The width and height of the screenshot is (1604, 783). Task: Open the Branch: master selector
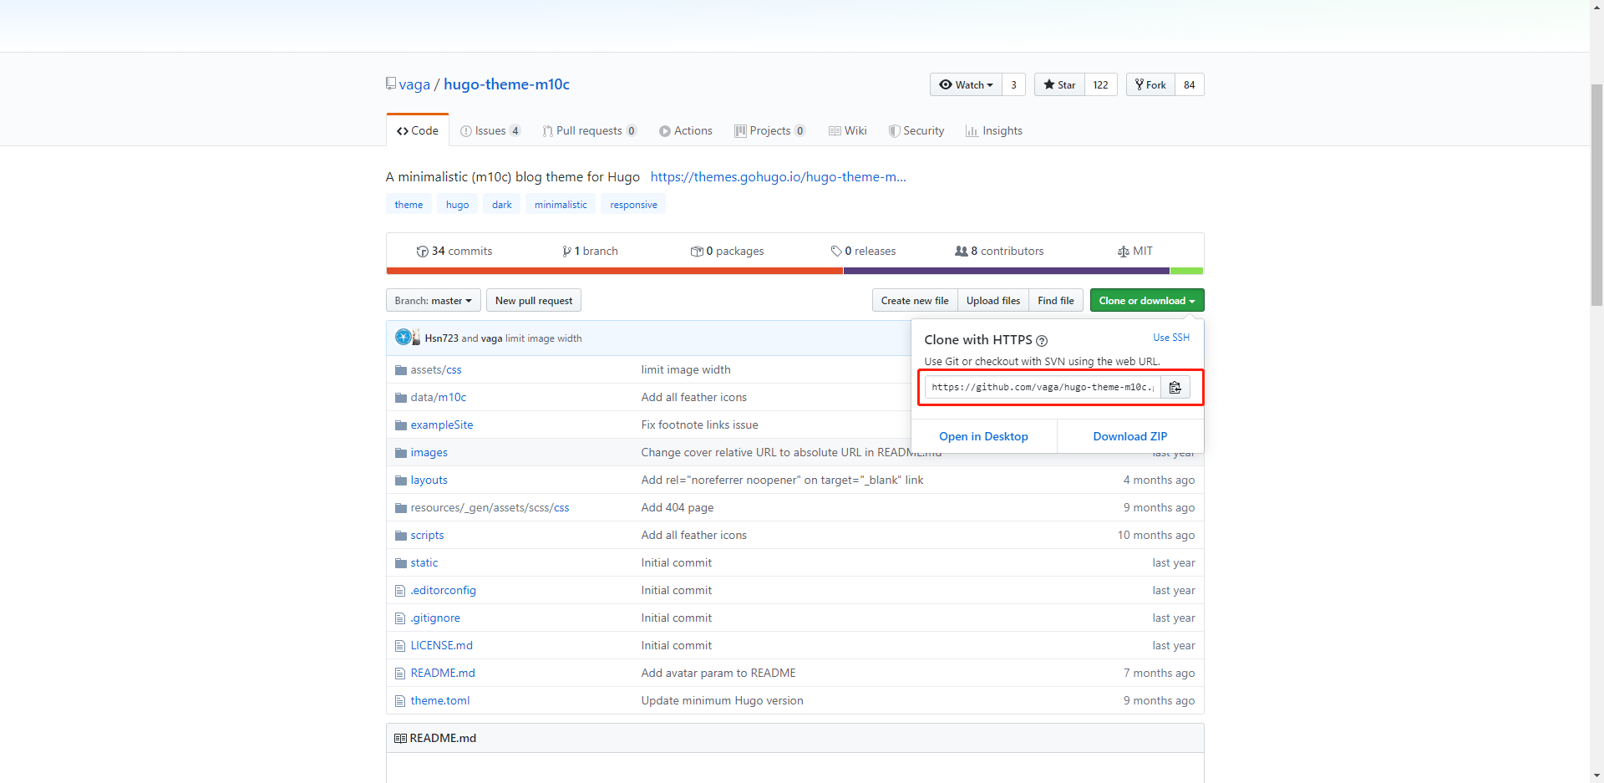[x=433, y=301]
